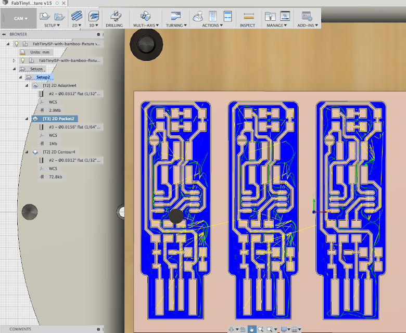Collapse the [T3] 2D Pocket2 operation
This screenshot has width=406, height=333.
tap(27, 119)
